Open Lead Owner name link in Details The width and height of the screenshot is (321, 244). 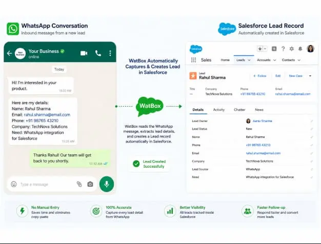(263, 121)
